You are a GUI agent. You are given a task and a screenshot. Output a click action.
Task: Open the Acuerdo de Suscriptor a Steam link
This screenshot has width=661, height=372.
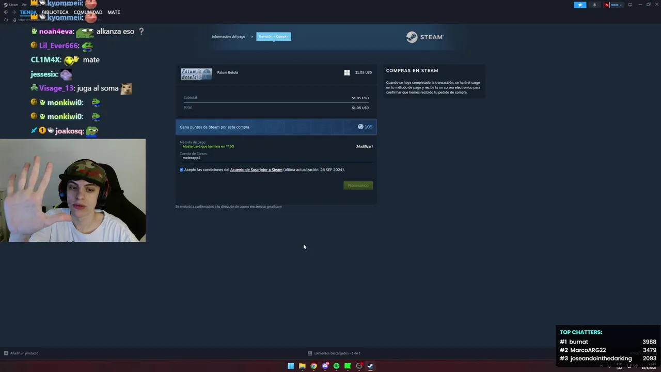[x=256, y=170]
